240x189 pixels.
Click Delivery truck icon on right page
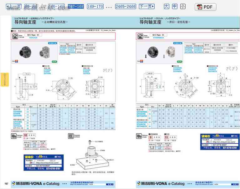139,136
